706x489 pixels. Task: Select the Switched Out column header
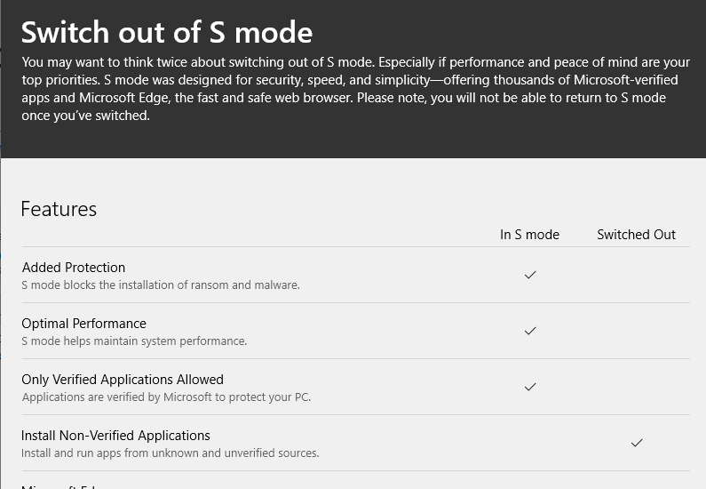pyautogui.click(x=636, y=235)
